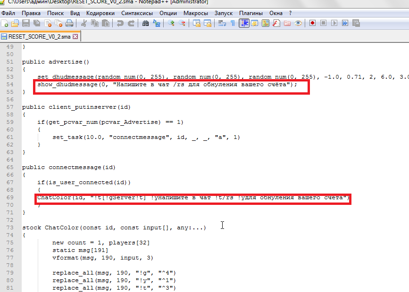Click 'new count = 1, players[32]' line
This screenshot has height=292, width=409.
coord(101,243)
